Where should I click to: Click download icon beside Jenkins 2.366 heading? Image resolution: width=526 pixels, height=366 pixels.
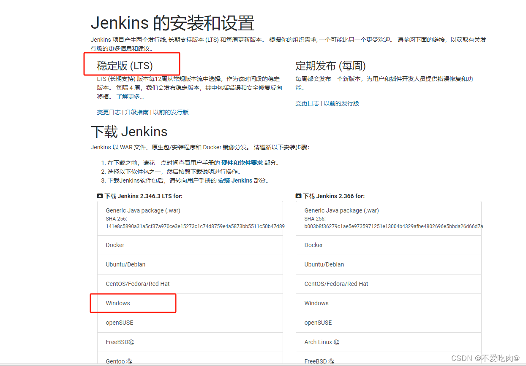tap(299, 196)
